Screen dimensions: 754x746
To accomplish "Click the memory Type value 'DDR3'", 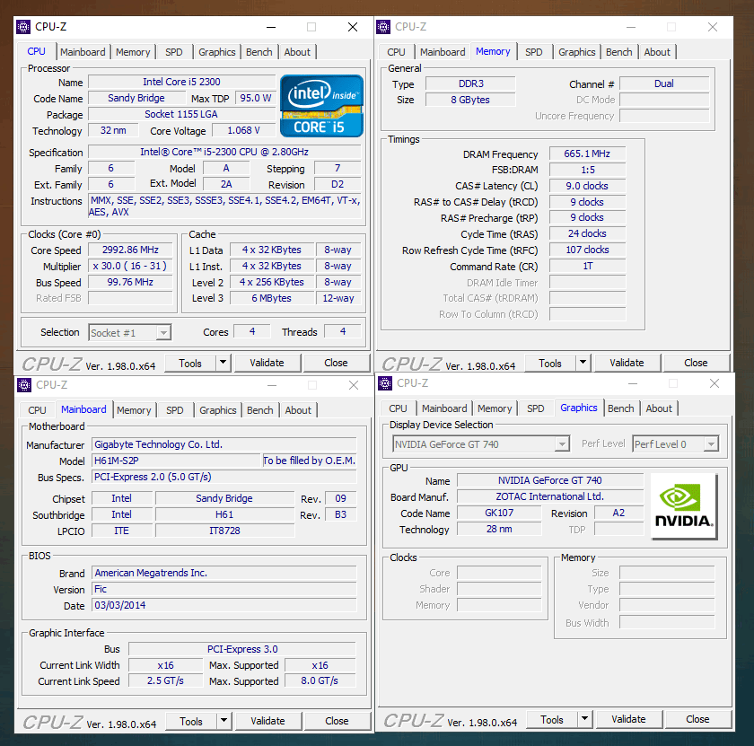I will (x=470, y=83).
